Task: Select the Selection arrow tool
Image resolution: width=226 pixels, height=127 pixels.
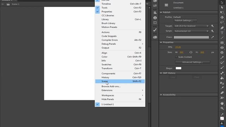Action: tap(222, 2)
